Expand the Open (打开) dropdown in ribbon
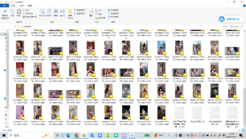This screenshot has width=246, height=139. pos(102,10)
